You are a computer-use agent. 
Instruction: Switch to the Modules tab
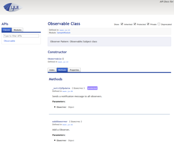click(17, 30)
